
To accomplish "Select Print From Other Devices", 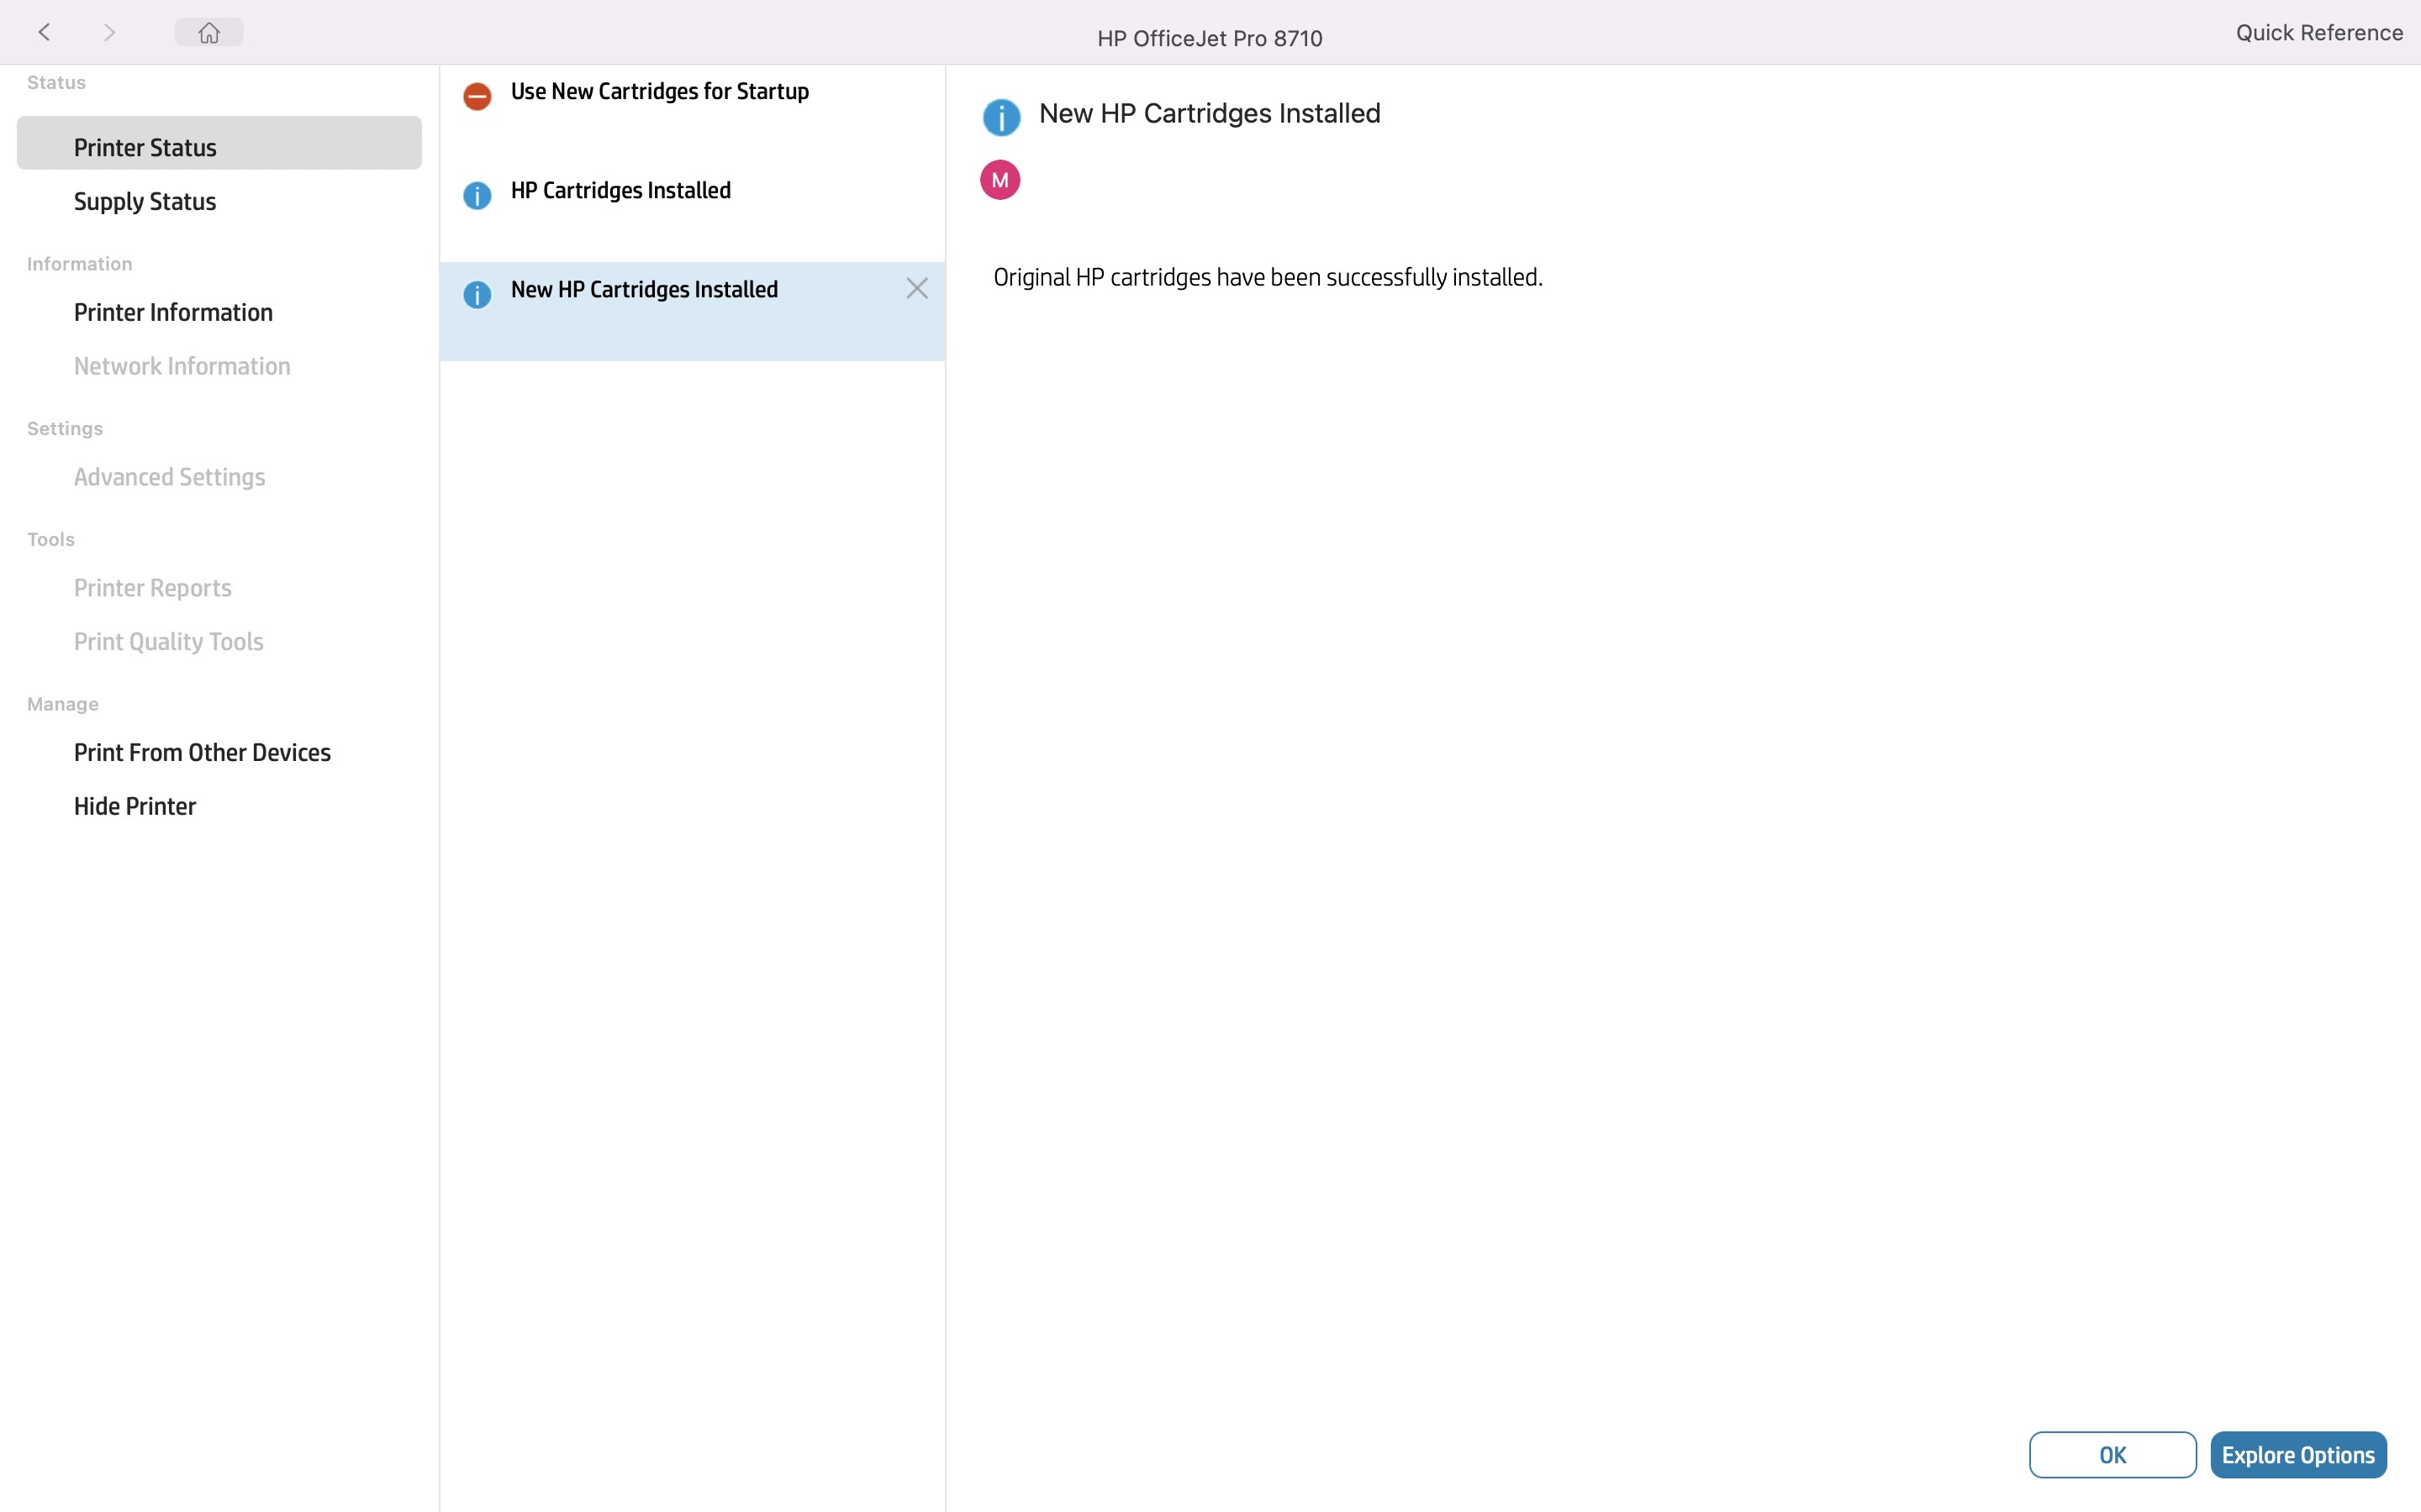I will tap(202, 752).
